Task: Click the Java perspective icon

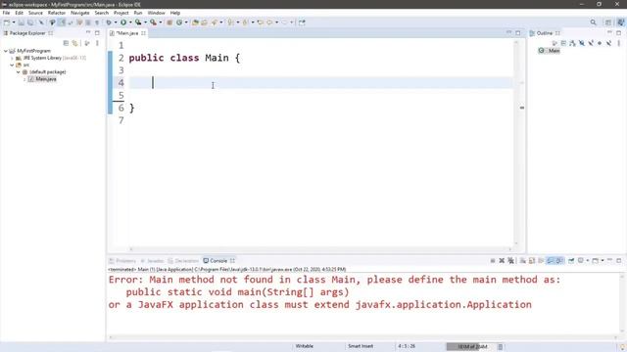Action: [621, 22]
